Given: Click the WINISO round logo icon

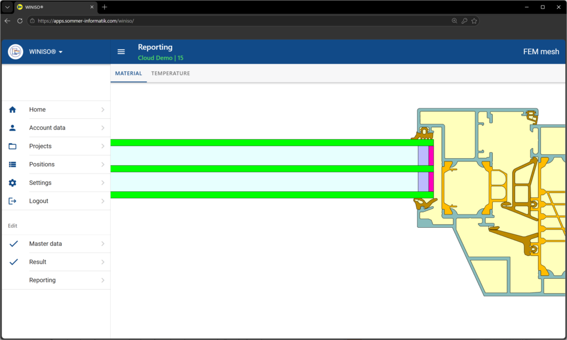Looking at the screenshot, I should (x=16, y=51).
